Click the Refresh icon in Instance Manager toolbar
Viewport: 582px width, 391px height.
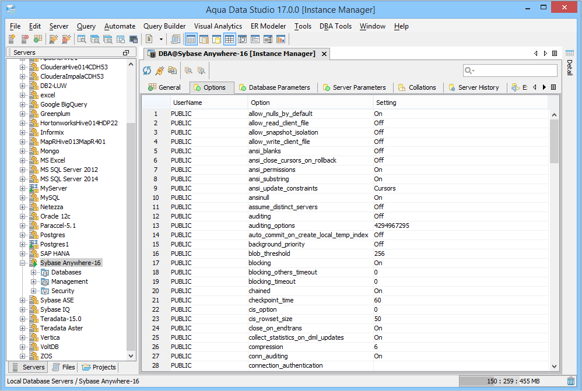point(148,71)
